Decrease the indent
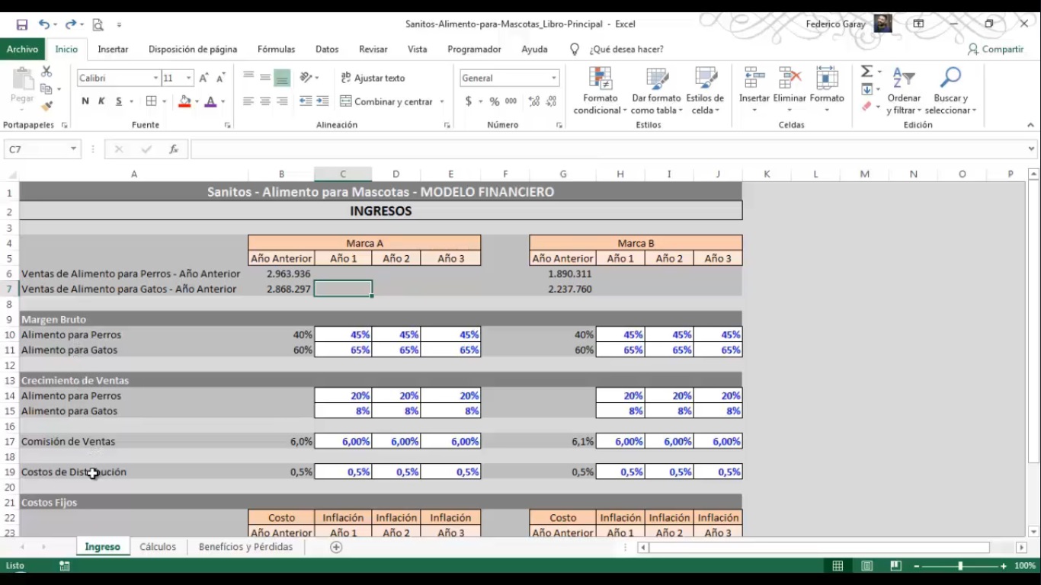The height and width of the screenshot is (585, 1041). click(306, 101)
